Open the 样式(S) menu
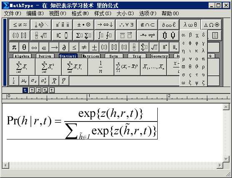 pyautogui.click(x=103, y=14)
